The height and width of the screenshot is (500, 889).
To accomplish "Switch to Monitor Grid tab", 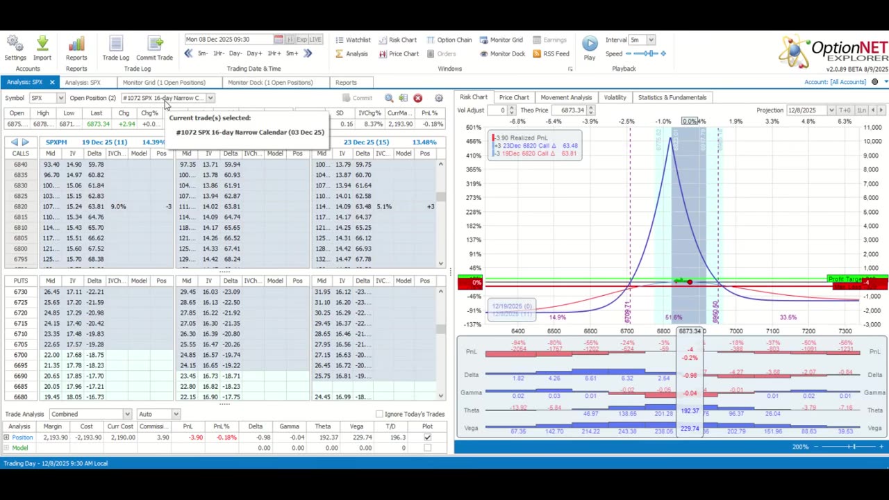I will 164,82.
